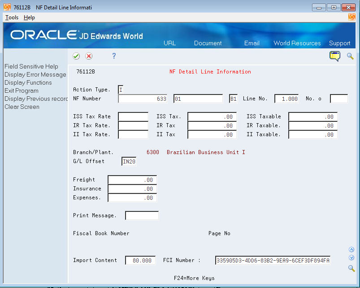Open the Help menu
This screenshot has width=360, height=288.
(x=29, y=17)
